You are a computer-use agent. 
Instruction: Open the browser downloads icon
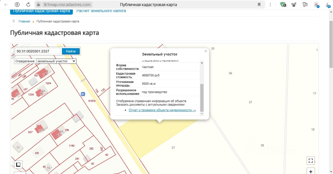(x=328, y=5)
